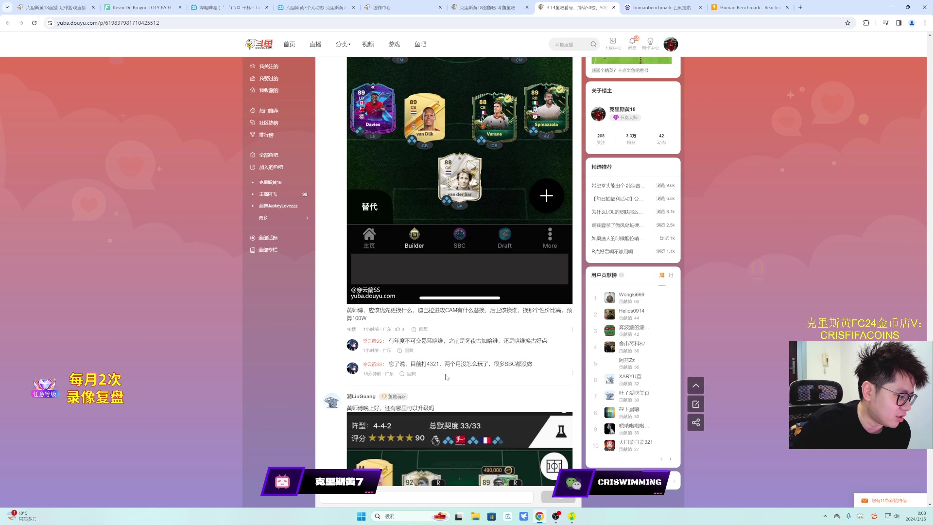933x525 pixels.
Task: Click the share icon on right sidebar
Action: (x=696, y=422)
